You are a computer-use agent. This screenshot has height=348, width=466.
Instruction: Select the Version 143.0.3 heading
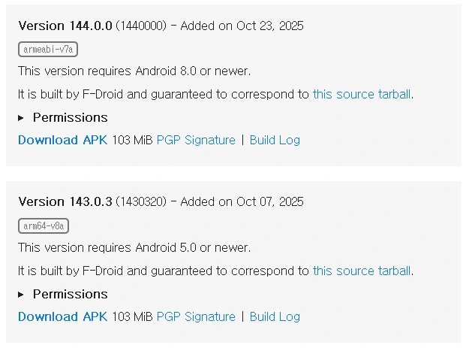[65, 202]
